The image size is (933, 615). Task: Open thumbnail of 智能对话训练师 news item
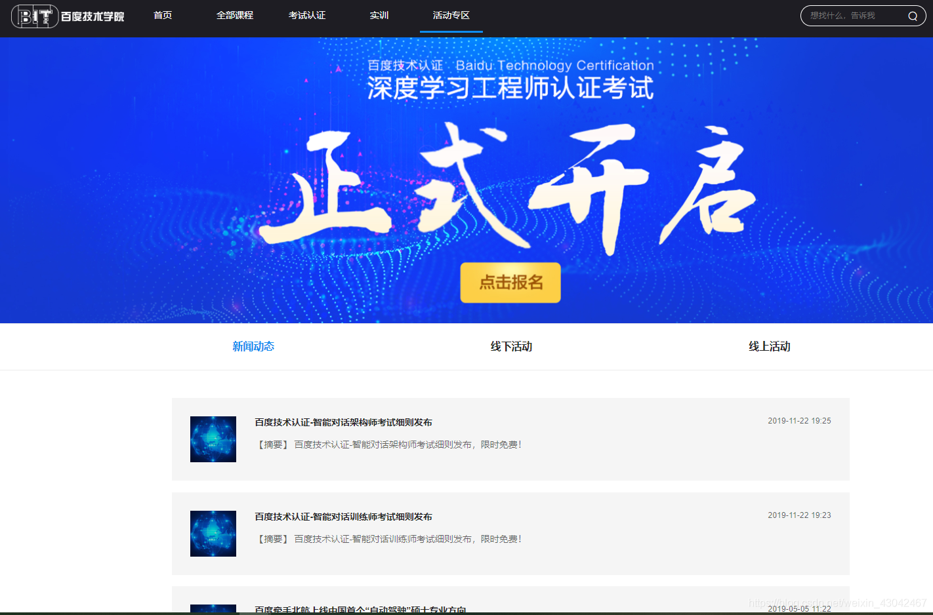point(213,534)
